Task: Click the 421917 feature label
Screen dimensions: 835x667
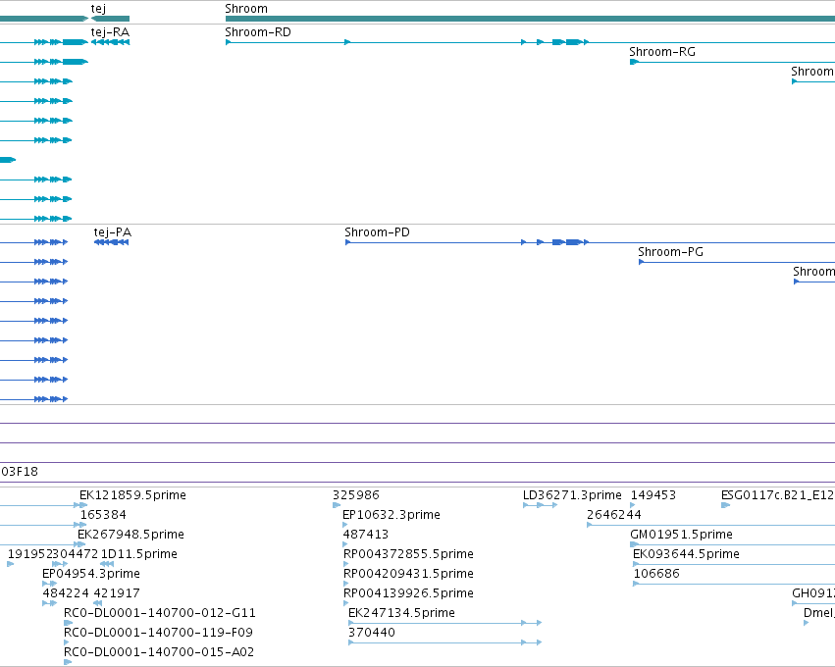Action: point(117,593)
